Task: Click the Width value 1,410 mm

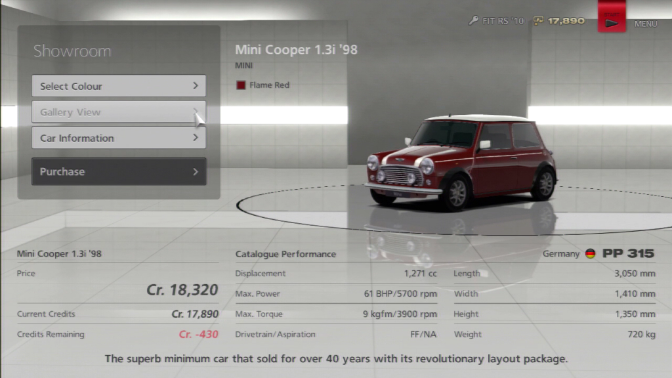Action: [635, 293]
